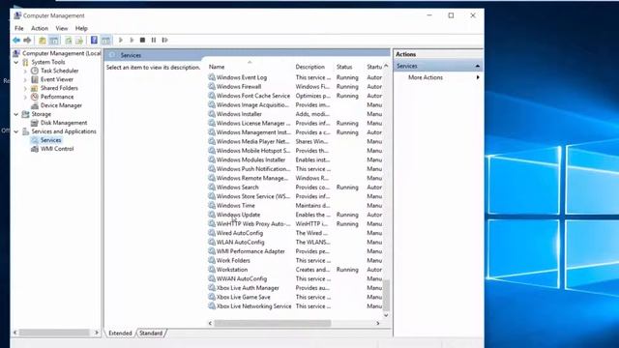Select Task Scheduler in console tree

click(59, 71)
